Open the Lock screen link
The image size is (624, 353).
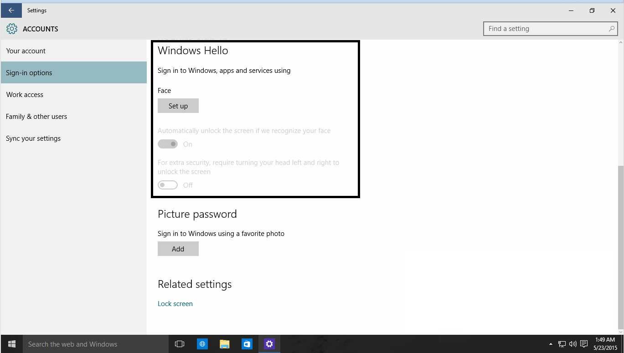tap(175, 304)
